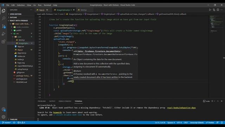The height and width of the screenshot is (127, 225).
Task: Collapse the REACT-WITH-FIREBASE section
Action: [x=21, y=20]
